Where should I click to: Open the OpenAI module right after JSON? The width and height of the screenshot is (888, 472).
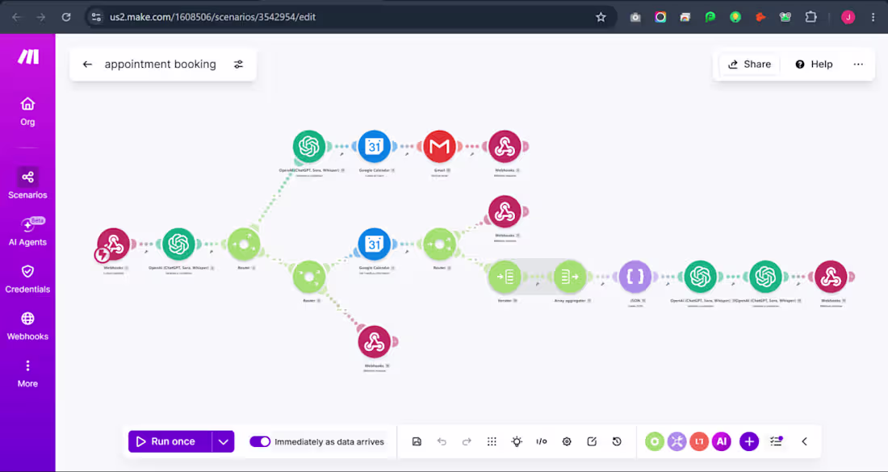pyautogui.click(x=700, y=277)
